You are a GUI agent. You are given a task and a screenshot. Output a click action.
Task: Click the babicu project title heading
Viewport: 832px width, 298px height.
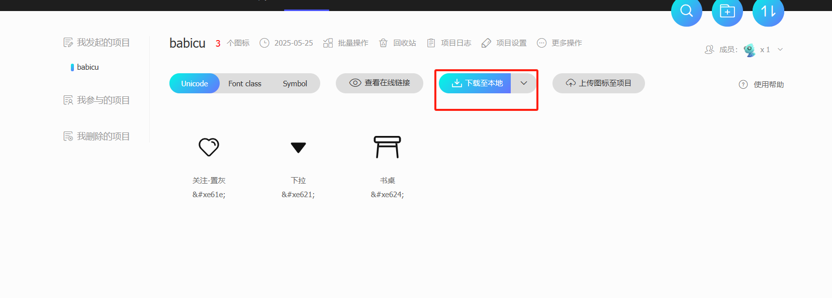coord(188,43)
